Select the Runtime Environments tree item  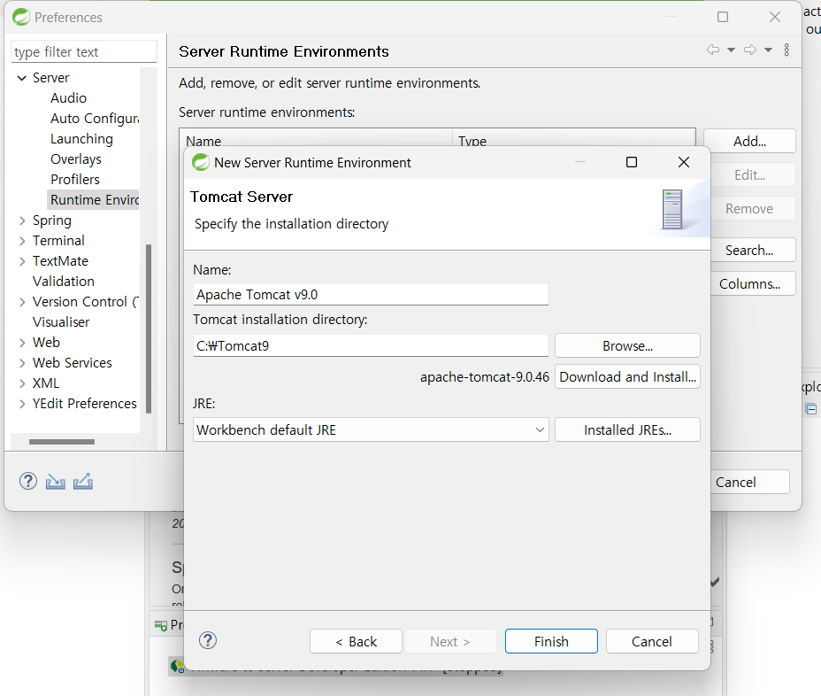94,200
